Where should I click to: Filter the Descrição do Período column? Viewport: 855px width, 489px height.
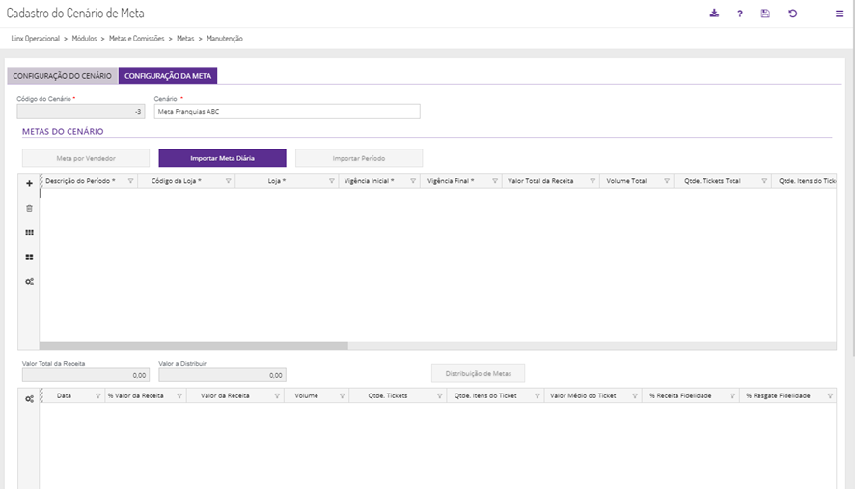pos(131,181)
